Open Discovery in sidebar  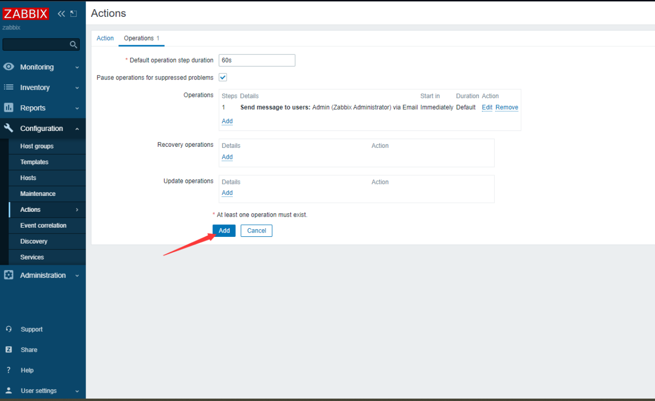34,241
